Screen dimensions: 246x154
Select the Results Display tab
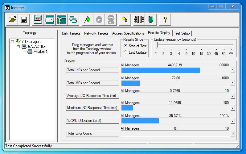(x=159, y=33)
